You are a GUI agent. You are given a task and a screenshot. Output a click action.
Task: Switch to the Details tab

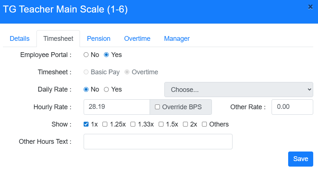click(x=20, y=39)
